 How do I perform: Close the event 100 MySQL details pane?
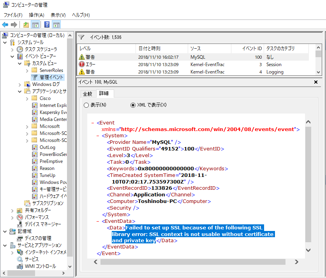coord(316,82)
